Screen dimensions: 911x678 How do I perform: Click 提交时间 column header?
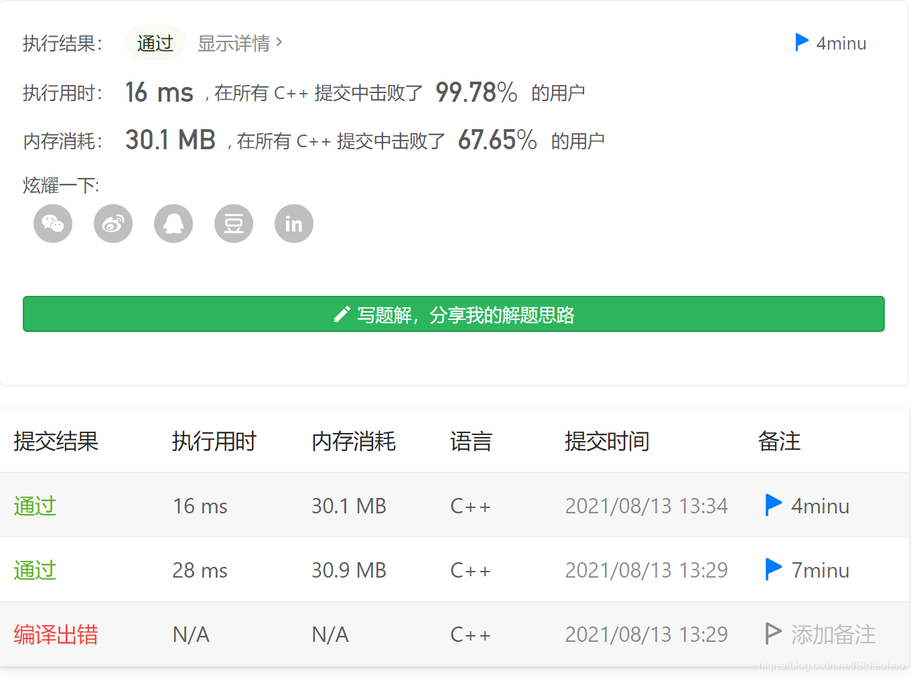click(x=607, y=441)
